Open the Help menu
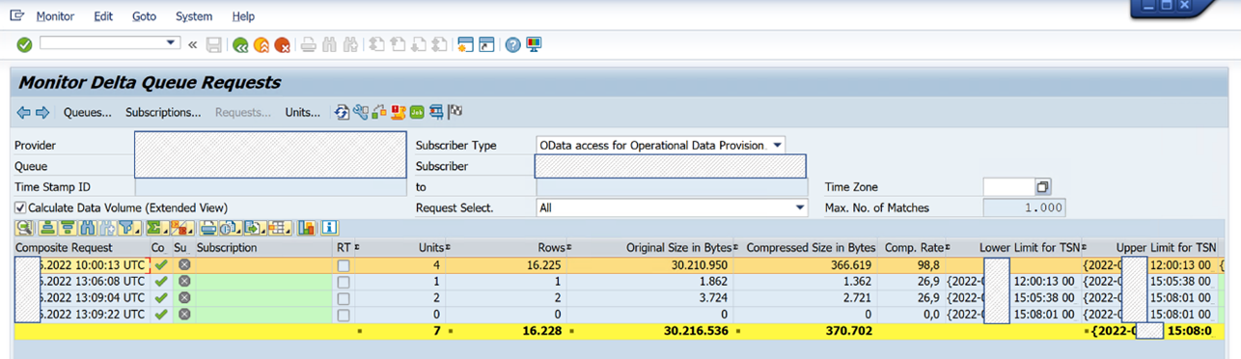1241x359 pixels. tap(243, 16)
